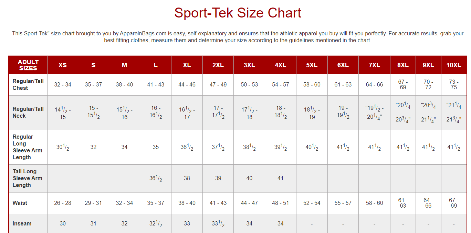Click the tall sleeve length value 40
Image resolution: width=471 pixels, height=233 pixels.
[x=249, y=178]
